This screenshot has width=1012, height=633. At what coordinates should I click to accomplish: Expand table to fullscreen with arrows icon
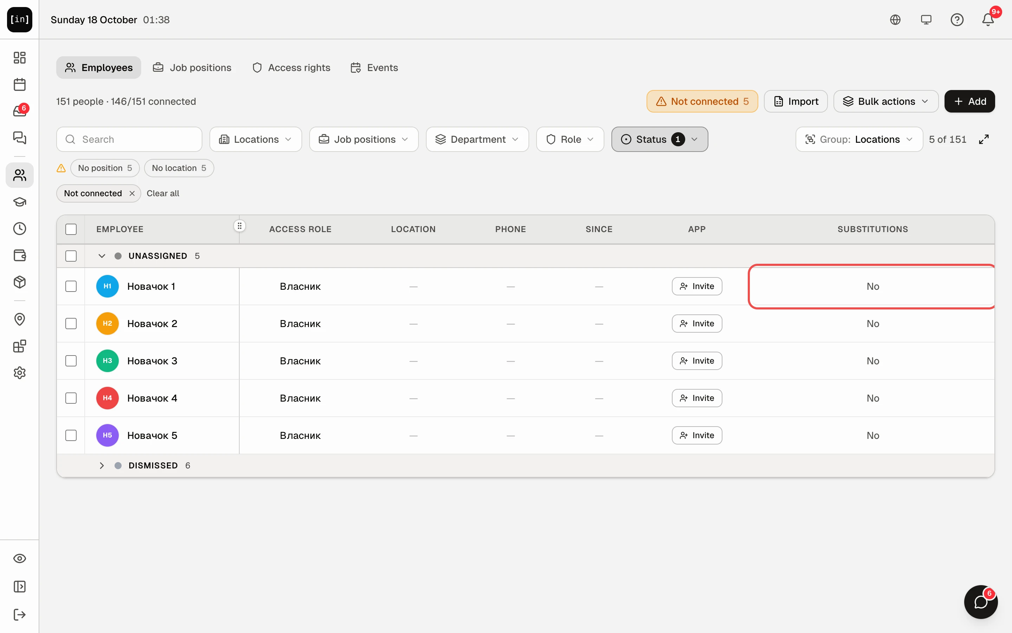[984, 139]
